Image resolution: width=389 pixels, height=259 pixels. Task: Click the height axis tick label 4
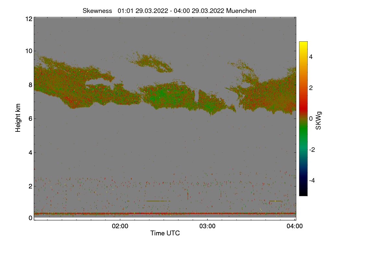(x=30, y=152)
